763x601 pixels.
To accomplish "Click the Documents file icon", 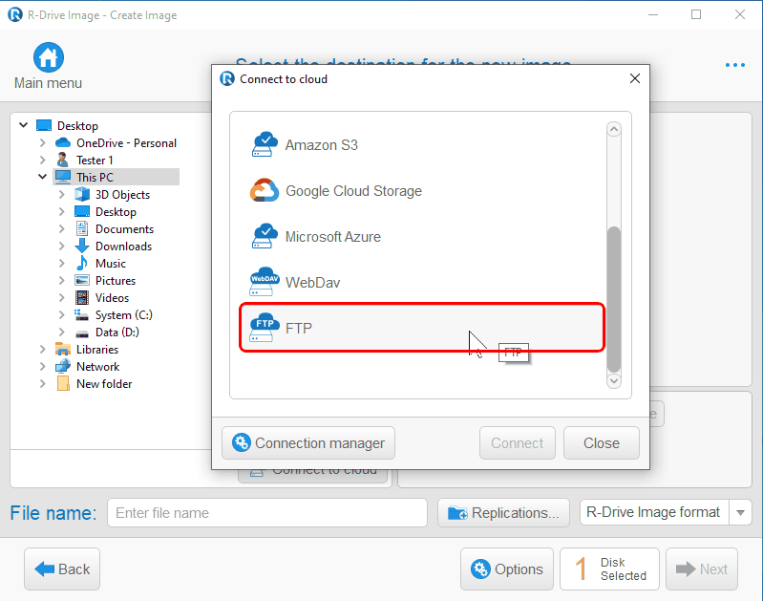I will point(82,228).
